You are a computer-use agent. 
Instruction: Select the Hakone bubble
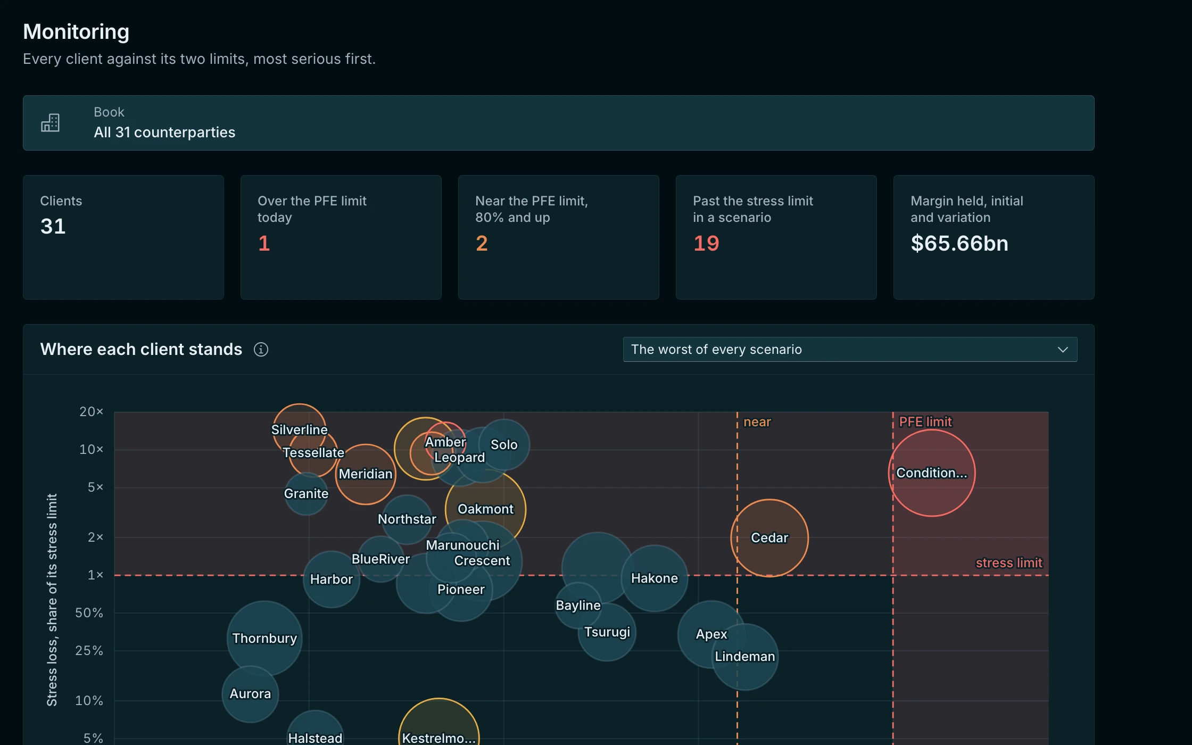[x=655, y=578]
